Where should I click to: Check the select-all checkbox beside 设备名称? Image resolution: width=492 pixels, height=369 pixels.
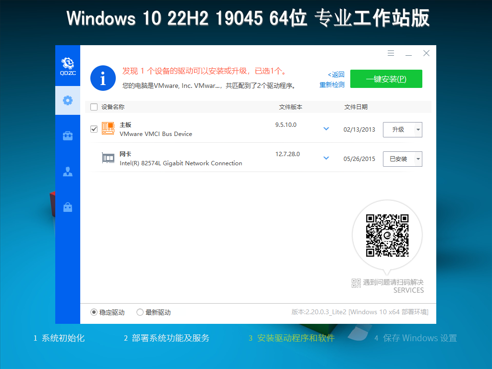94,107
